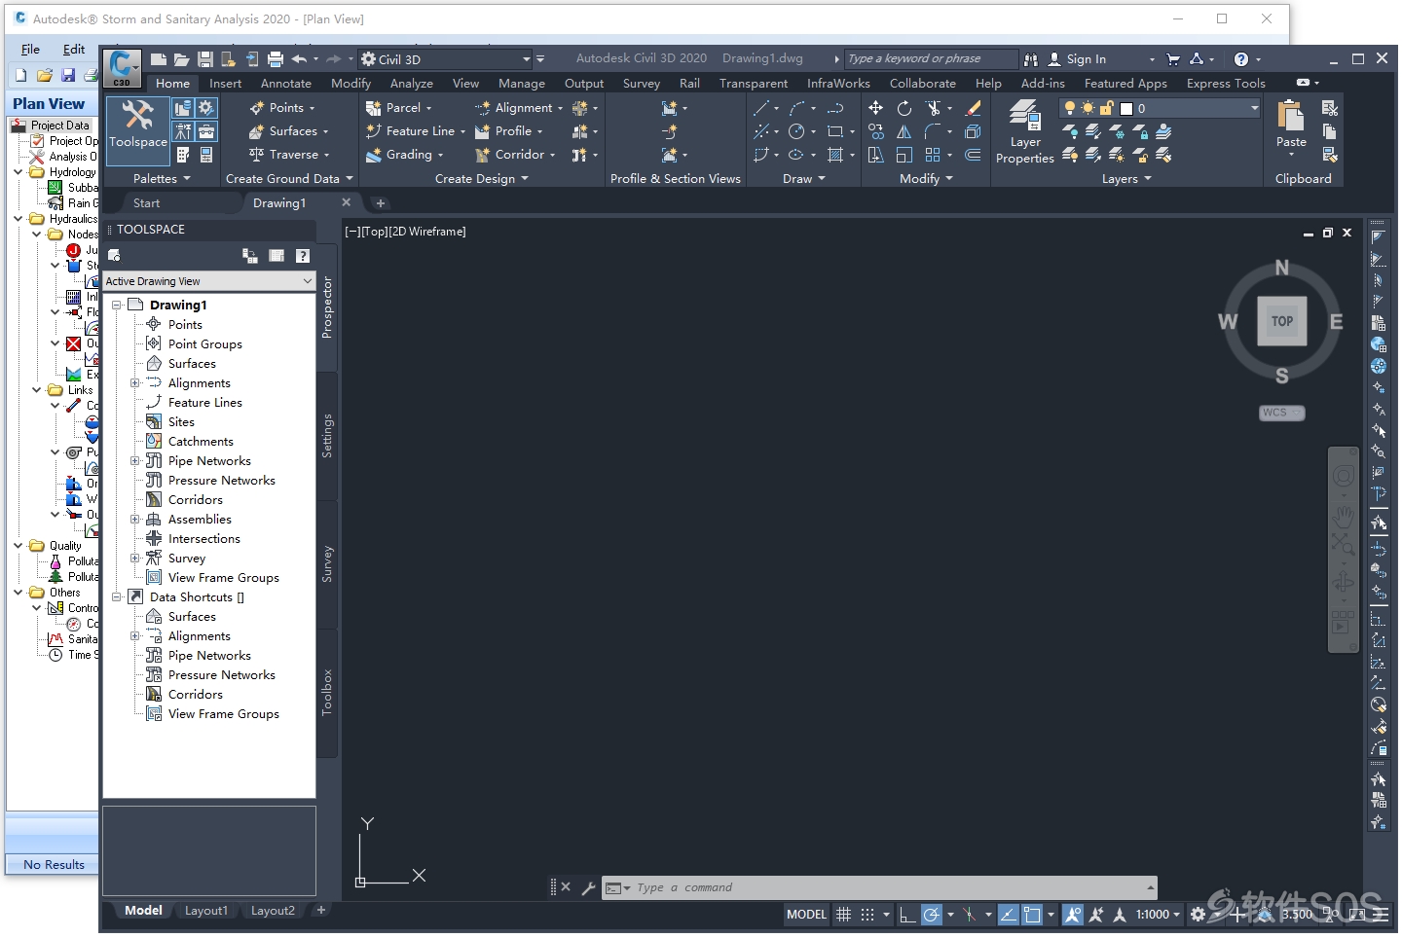Toggle annotation objects visibility in status bar

click(1072, 915)
